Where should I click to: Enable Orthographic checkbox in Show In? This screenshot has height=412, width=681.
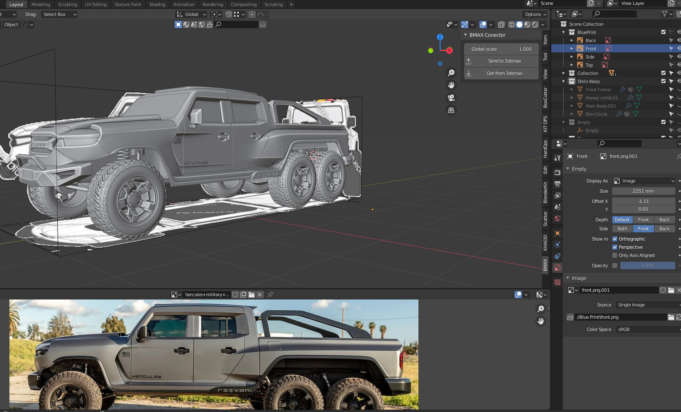615,239
